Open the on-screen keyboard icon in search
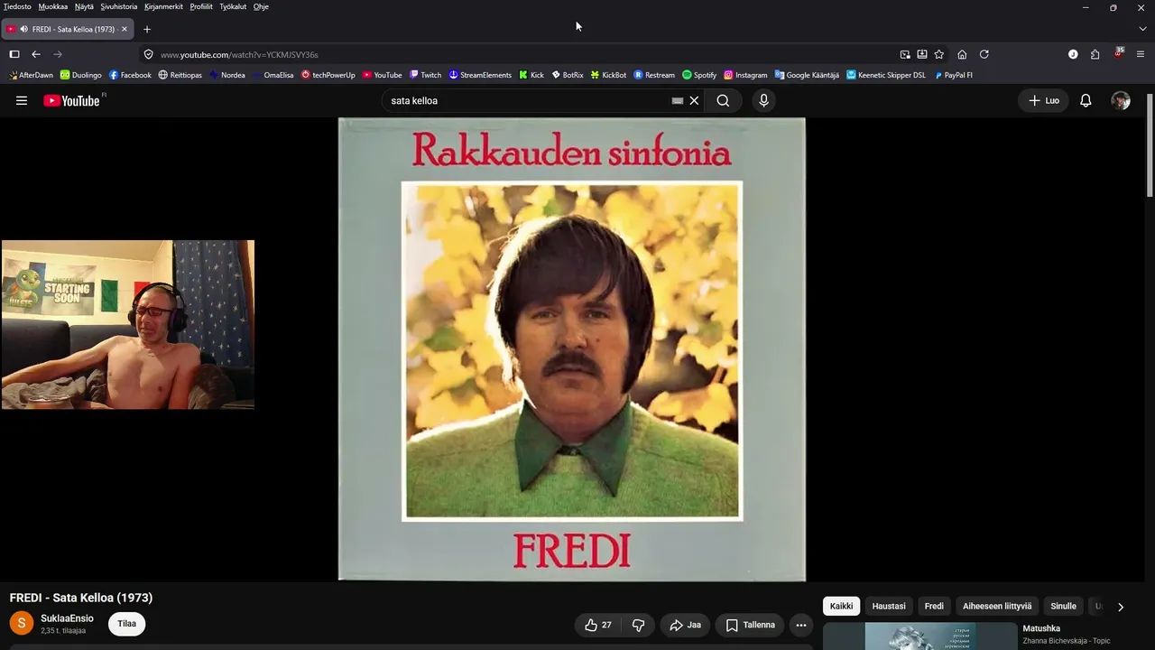This screenshot has height=650, width=1155. coord(678,101)
